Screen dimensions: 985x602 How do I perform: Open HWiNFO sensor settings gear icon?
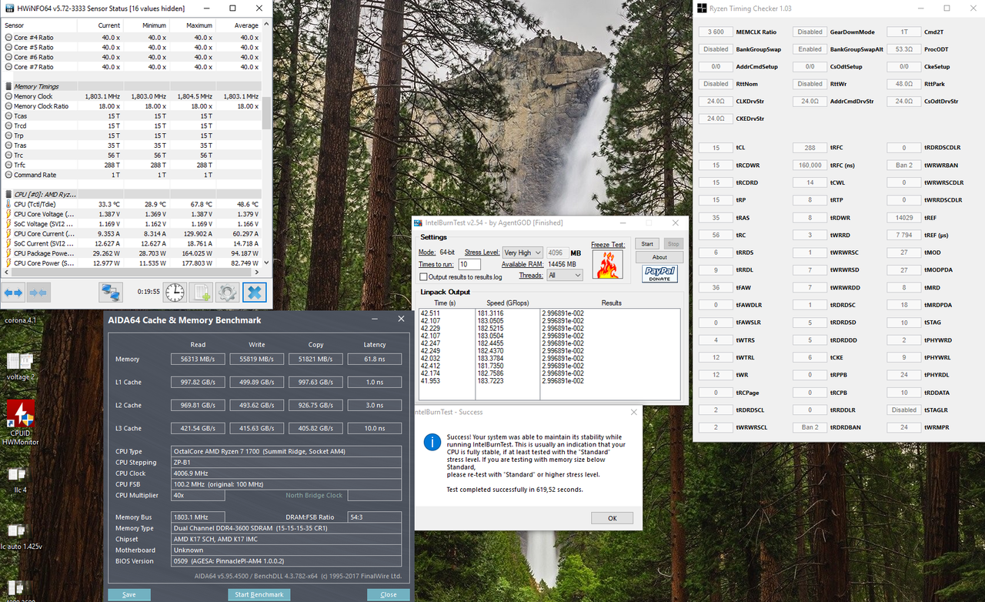click(227, 293)
